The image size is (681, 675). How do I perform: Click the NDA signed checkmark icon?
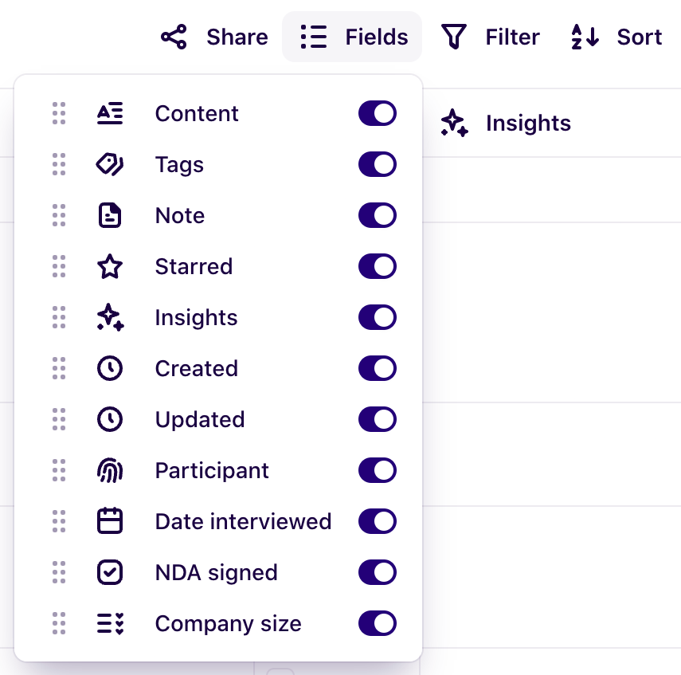pos(110,572)
